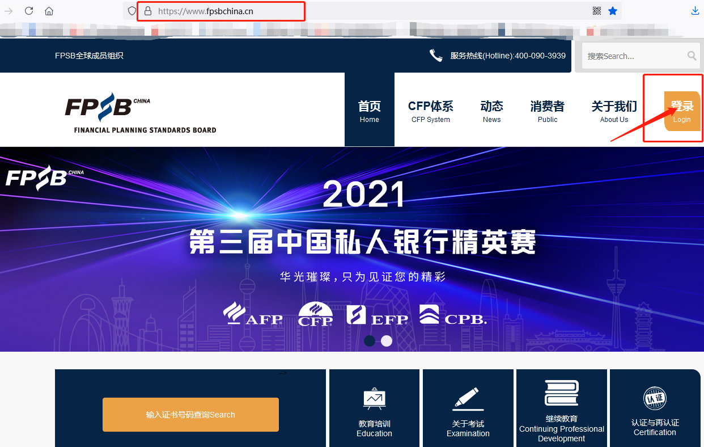Open the CFP System menu

point(430,111)
